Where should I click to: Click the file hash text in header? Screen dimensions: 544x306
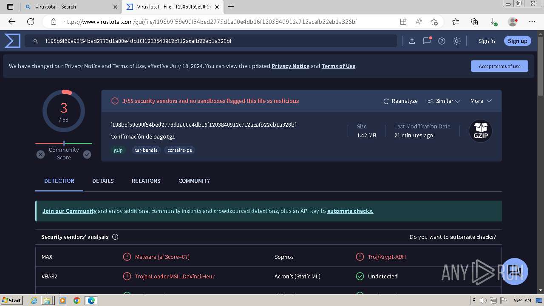coord(203,125)
